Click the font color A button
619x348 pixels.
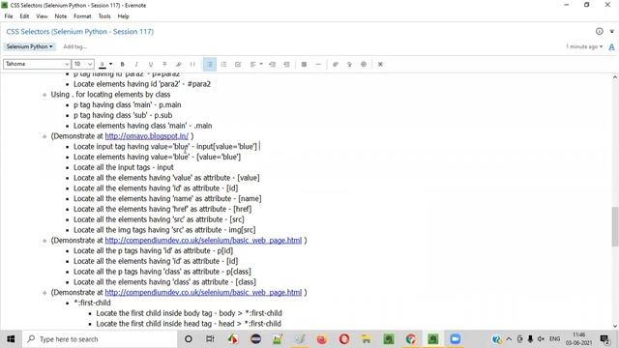103,64
